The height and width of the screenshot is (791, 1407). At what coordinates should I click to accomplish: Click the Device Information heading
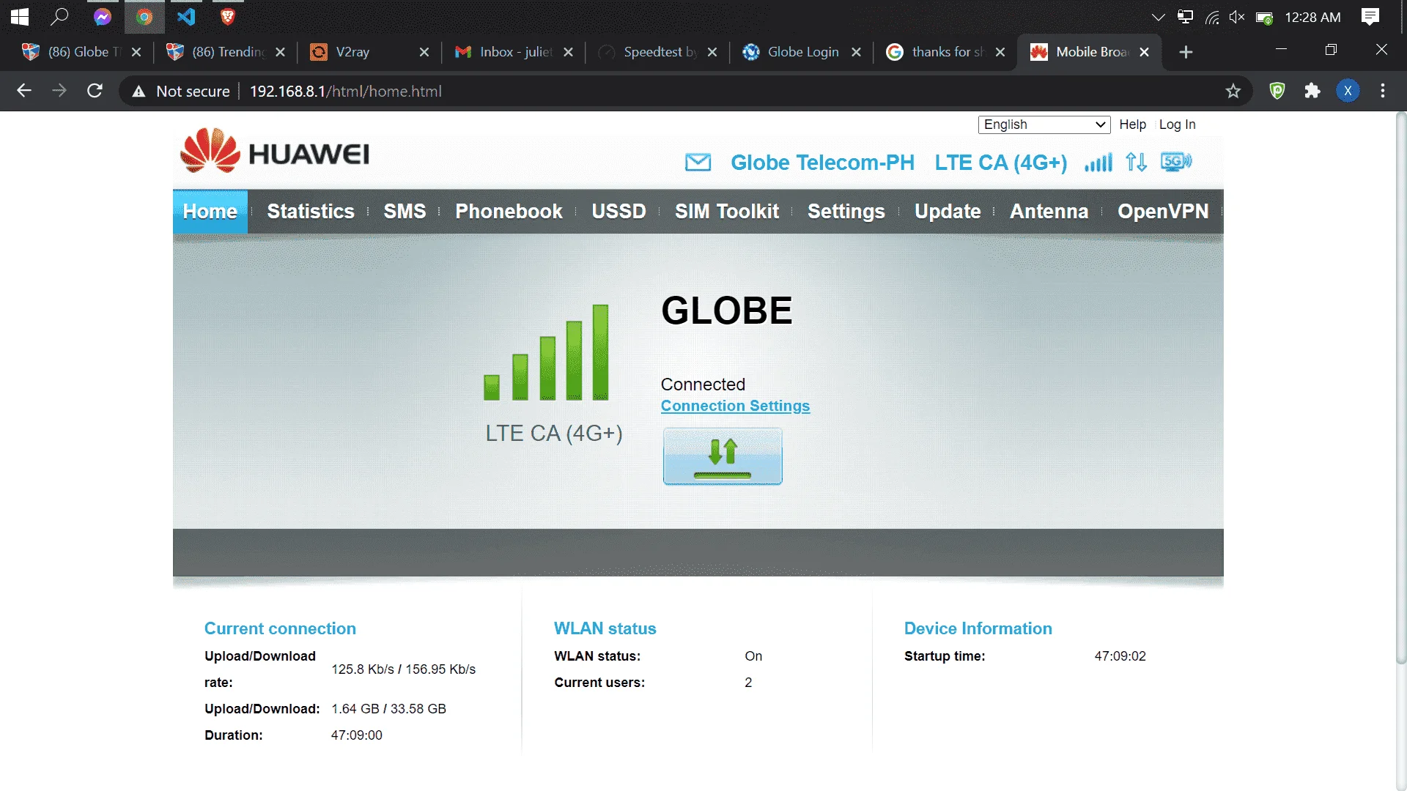(978, 628)
